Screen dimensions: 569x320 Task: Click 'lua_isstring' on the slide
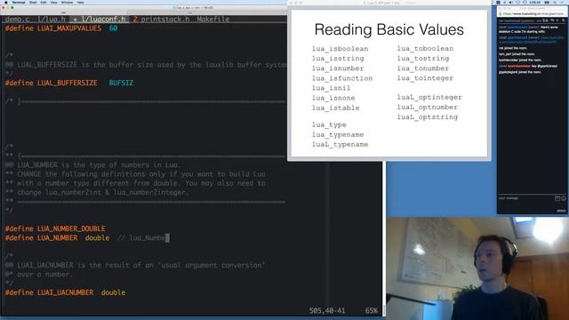pos(338,59)
